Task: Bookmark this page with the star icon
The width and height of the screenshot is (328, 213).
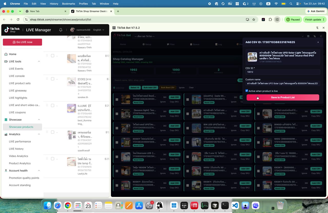Action: coord(254,19)
